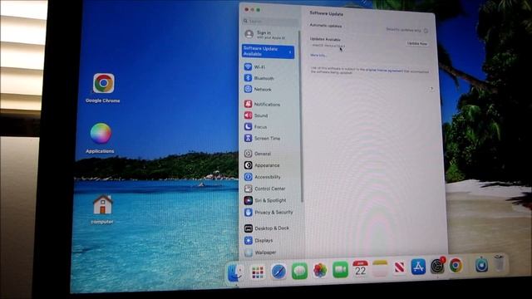Click the Update Now button
Viewport: 532px width, 299px height.
pos(417,43)
